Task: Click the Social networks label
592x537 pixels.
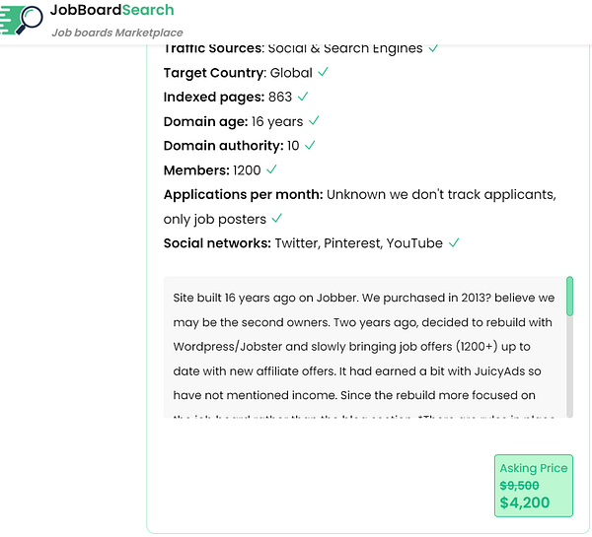Action: [217, 242]
